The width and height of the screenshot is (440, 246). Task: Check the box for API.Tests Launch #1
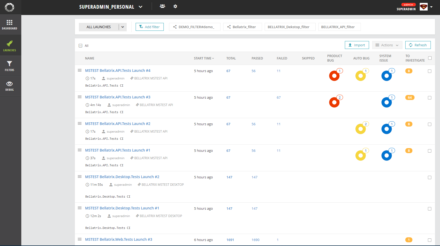click(429, 151)
